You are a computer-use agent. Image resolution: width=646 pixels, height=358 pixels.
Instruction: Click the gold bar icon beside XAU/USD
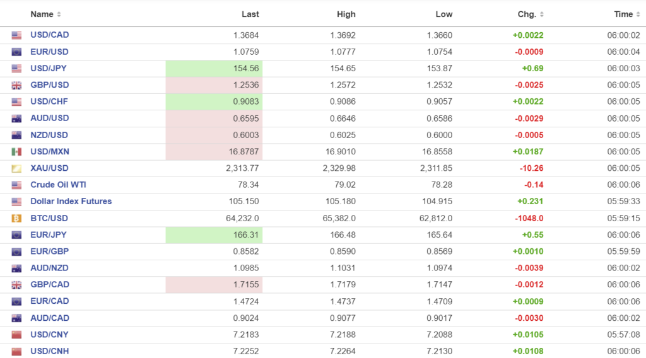[x=16, y=168]
